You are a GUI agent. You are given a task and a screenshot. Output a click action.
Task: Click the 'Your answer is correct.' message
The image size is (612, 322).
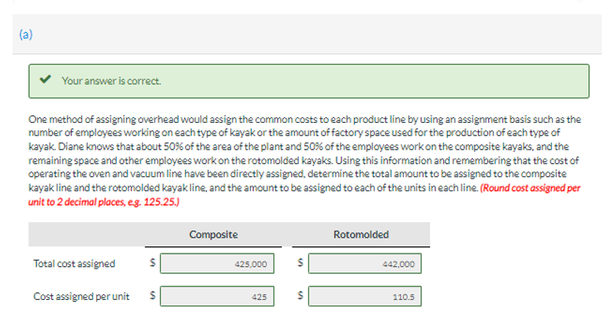[x=111, y=80]
